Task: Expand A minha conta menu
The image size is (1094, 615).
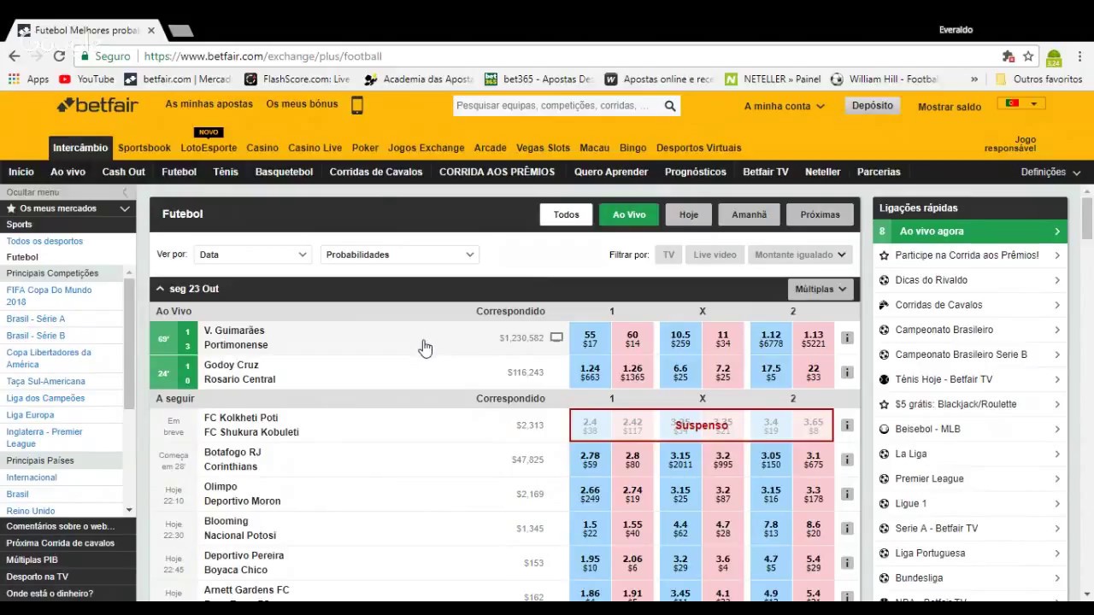Action: point(785,106)
